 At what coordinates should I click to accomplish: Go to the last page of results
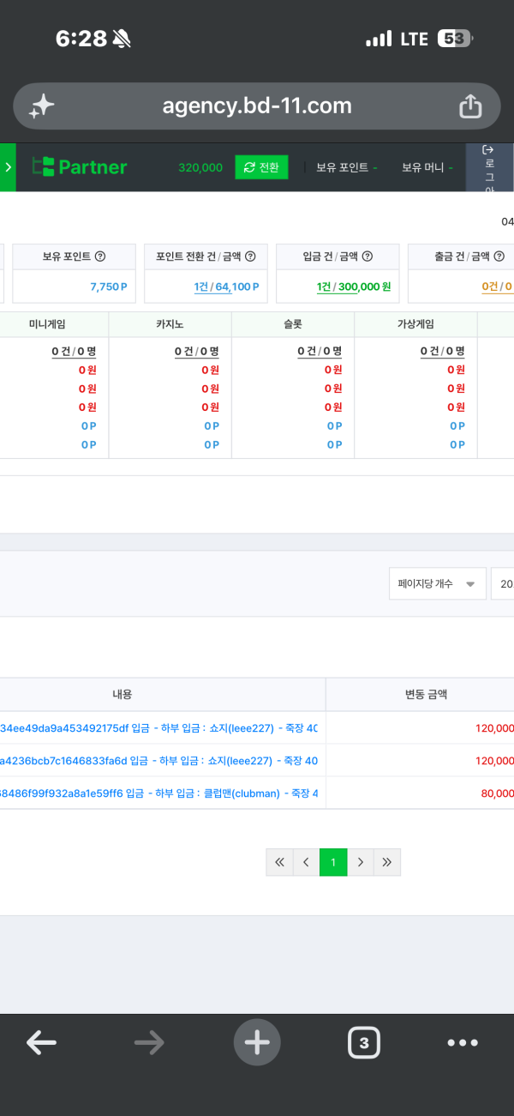coord(387,862)
